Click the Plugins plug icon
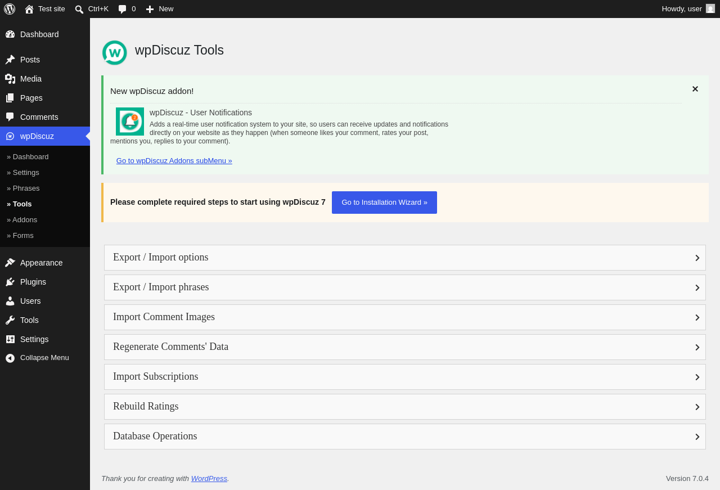 pyautogui.click(x=10, y=282)
